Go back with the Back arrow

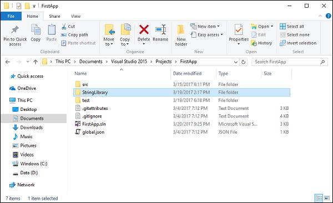click(8, 62)
